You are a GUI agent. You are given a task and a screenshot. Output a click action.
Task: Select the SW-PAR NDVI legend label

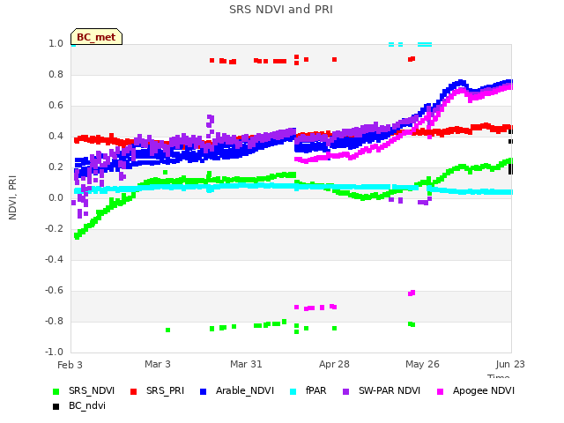[x=390, y=391]
